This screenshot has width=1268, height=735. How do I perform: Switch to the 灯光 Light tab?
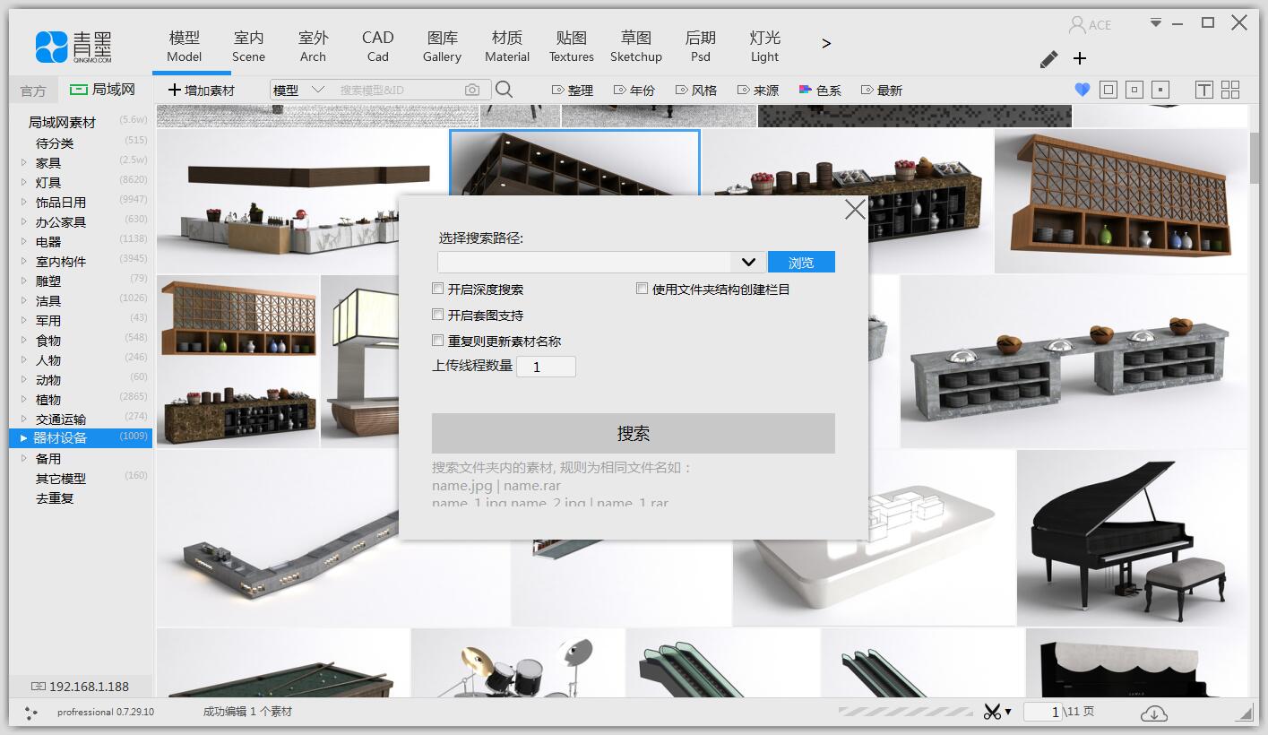point(765,46)
